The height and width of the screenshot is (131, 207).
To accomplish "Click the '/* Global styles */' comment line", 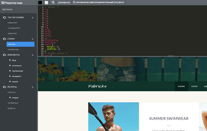I will point(56,53).
